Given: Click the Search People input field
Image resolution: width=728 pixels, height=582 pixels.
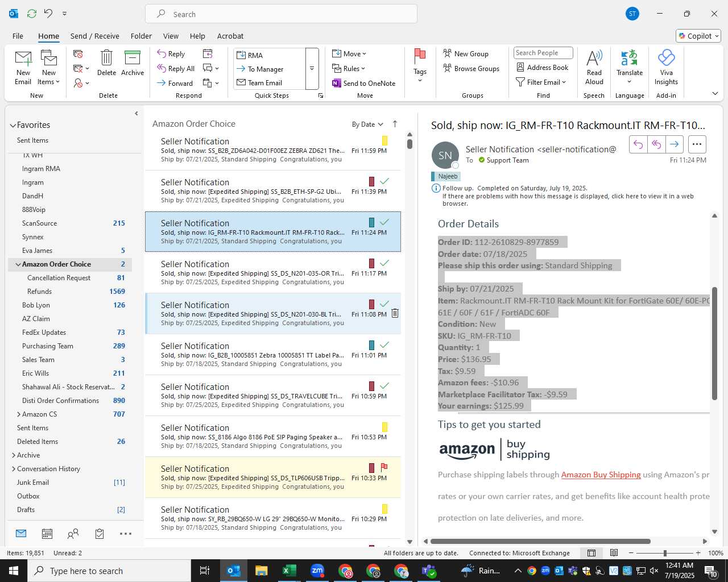Looking at the screenshot, I should [543, 53].
